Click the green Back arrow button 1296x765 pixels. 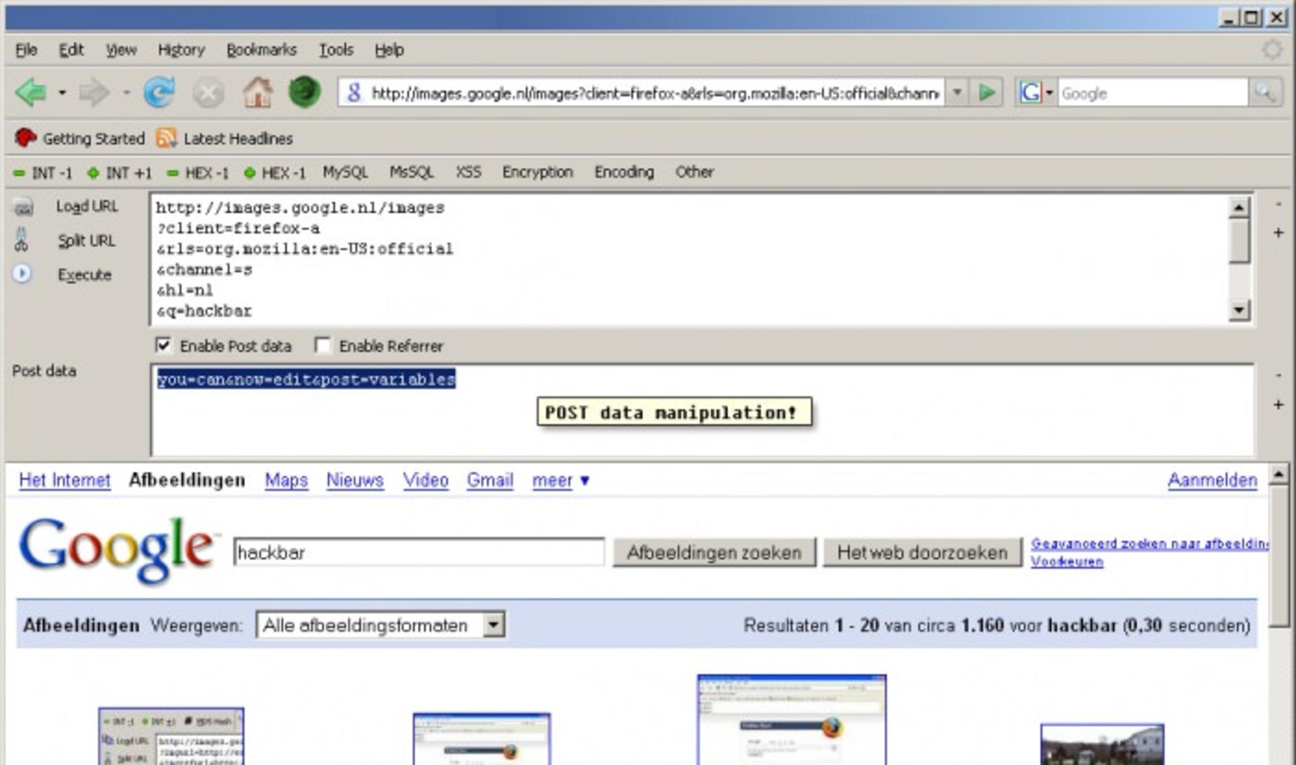[30, 93]
